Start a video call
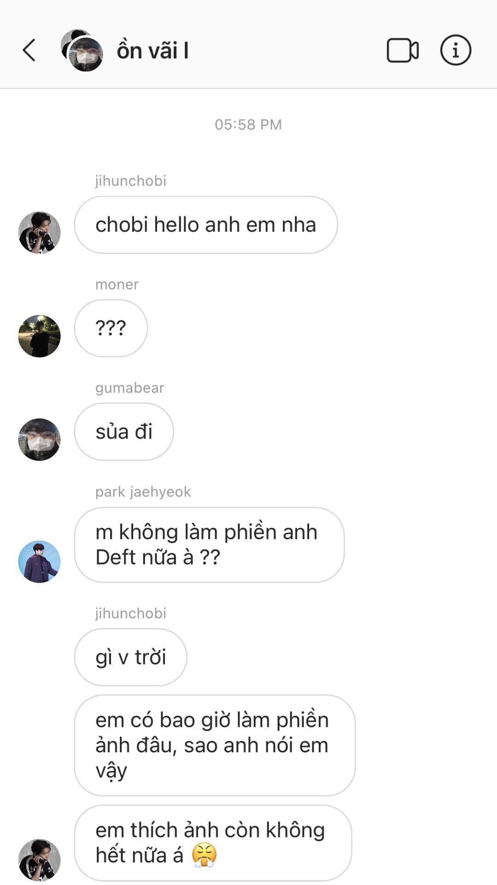The width and height of the screenshot is (497, 885). (403, 50)
